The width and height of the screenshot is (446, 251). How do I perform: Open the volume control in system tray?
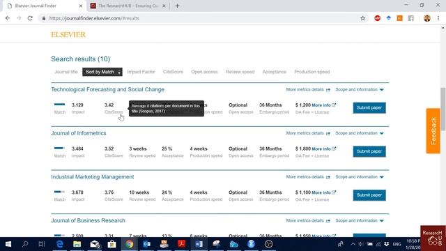pyautogui.click(x=361, y=244)
